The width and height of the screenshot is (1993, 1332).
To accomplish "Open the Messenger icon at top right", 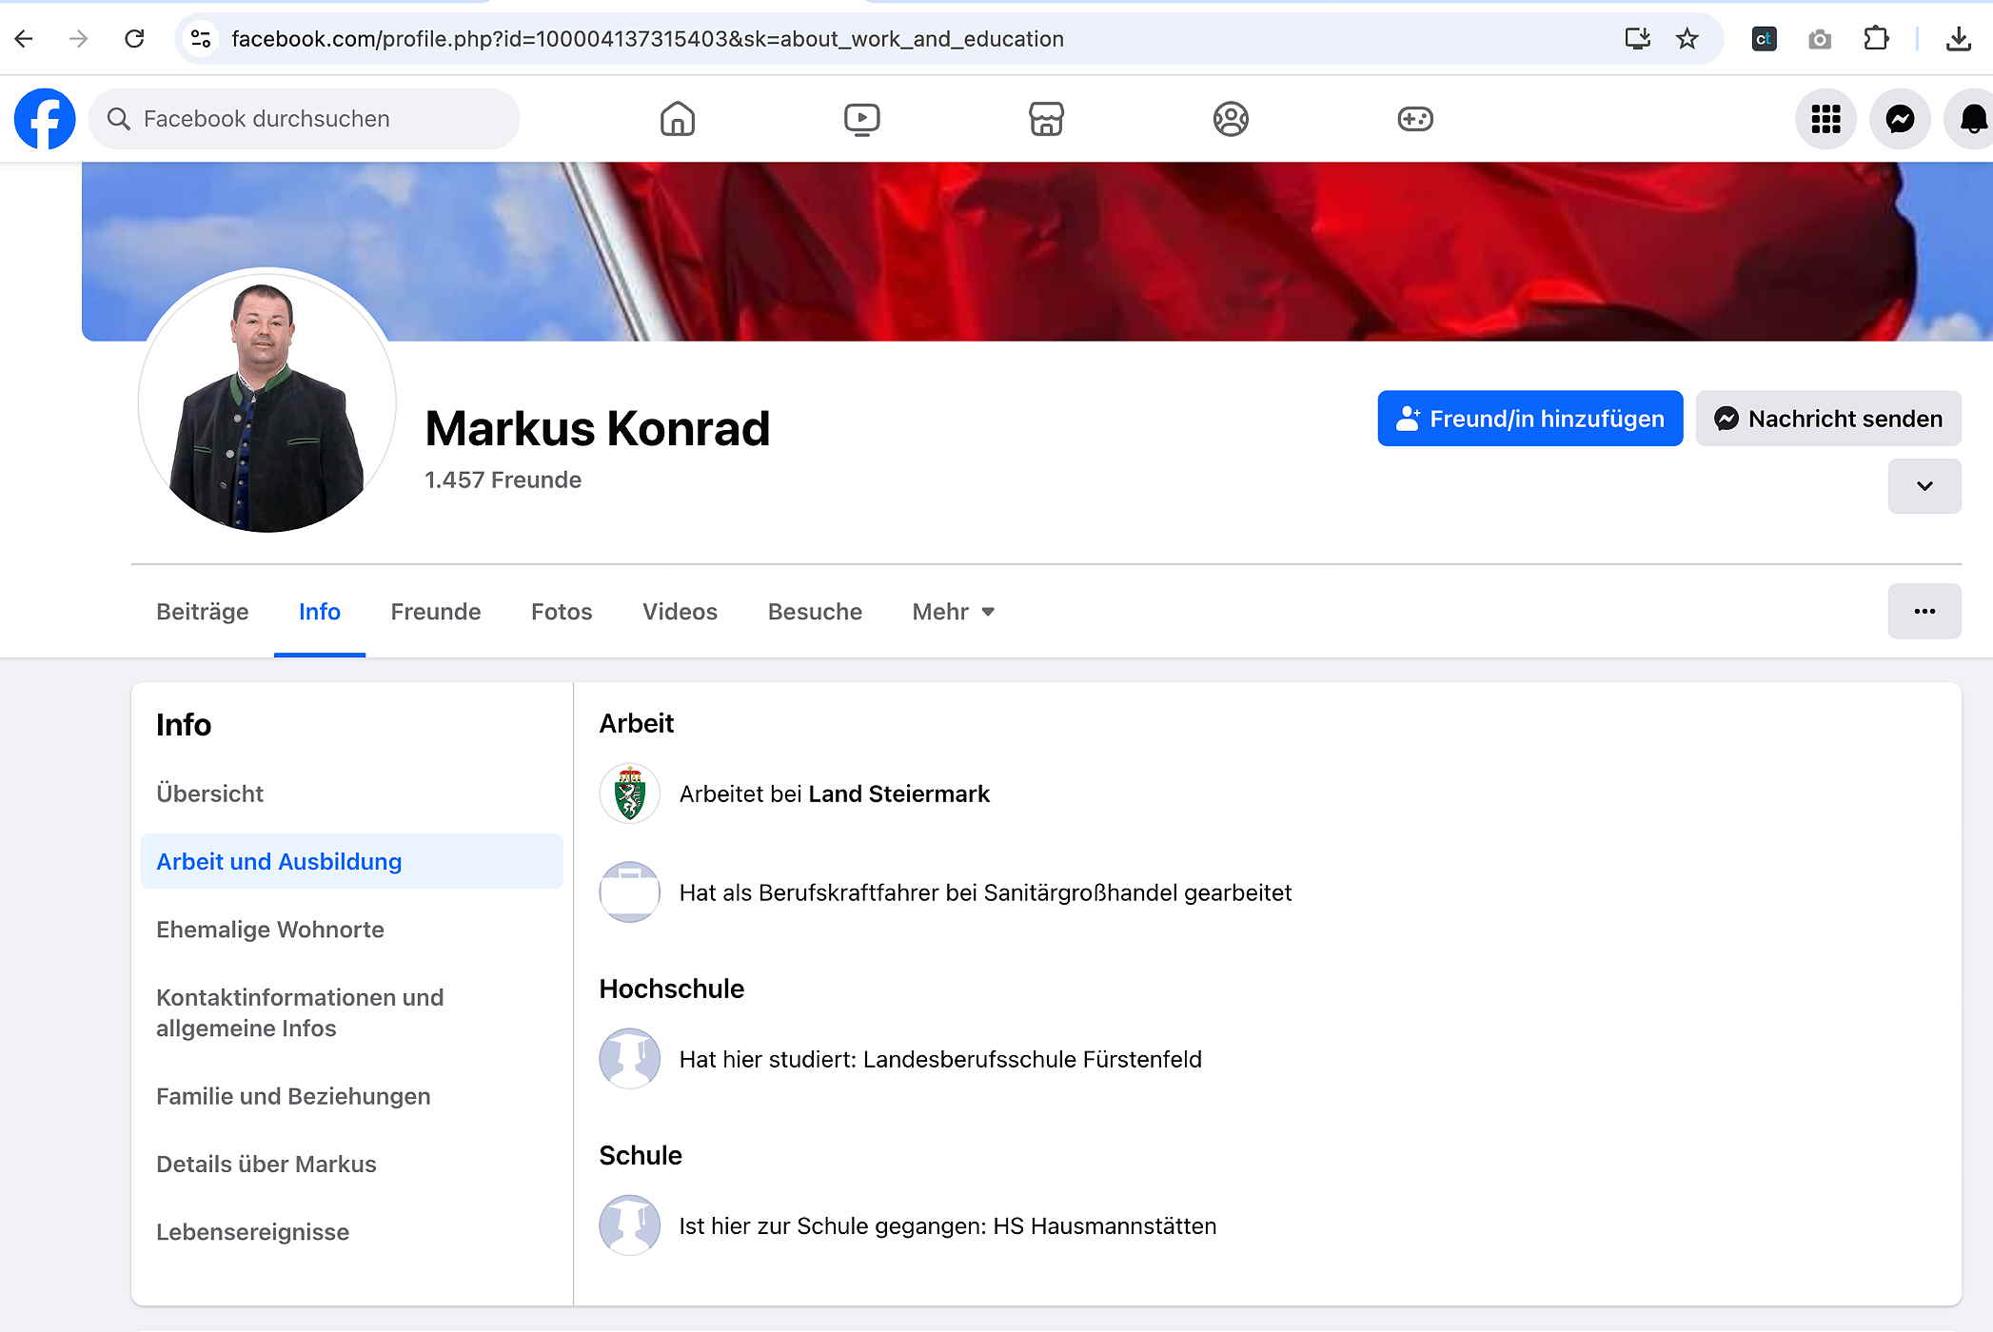I will 1900,119.
